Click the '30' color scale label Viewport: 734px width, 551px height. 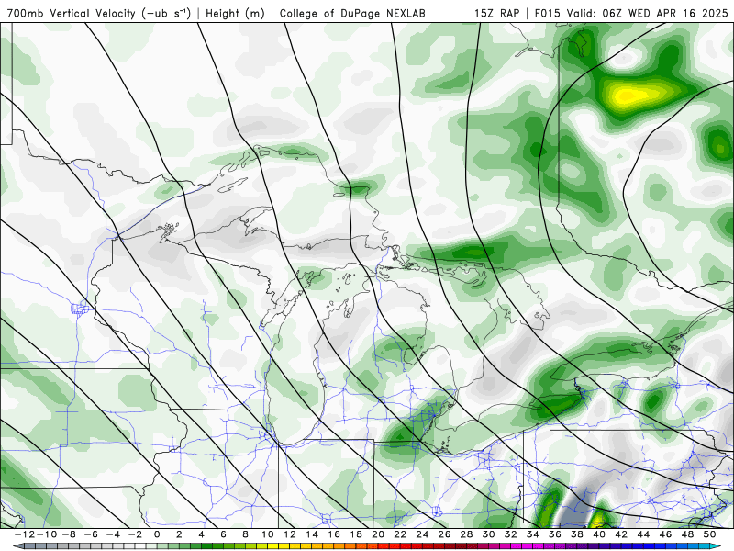pos(489,534)
